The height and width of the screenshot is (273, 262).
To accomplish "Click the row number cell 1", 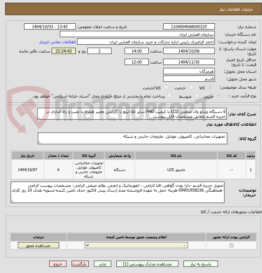I will (251, 169).
